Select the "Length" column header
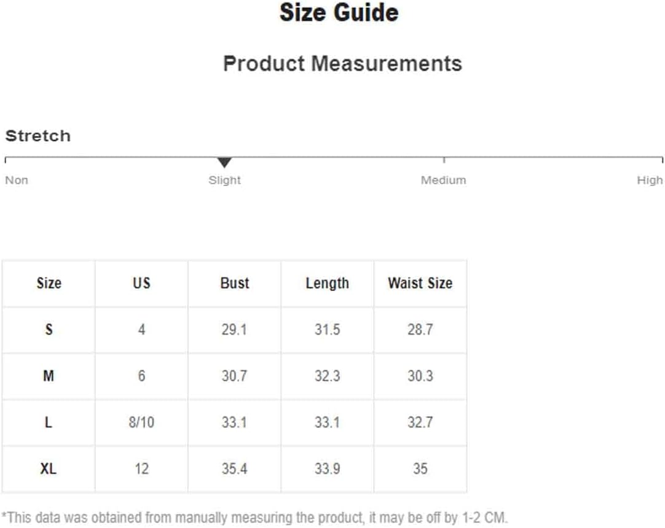Image resolution: width=665 pixels, height=528 pixels. (327, 283)
